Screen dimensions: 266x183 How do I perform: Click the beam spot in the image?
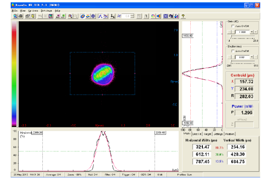click(103, 74)
